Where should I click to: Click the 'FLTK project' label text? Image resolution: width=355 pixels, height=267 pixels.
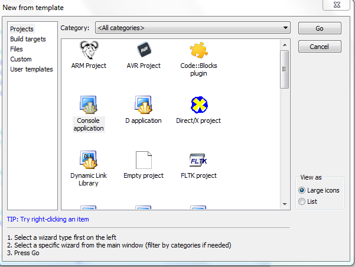pyautogui.click(x=198, y=175)
